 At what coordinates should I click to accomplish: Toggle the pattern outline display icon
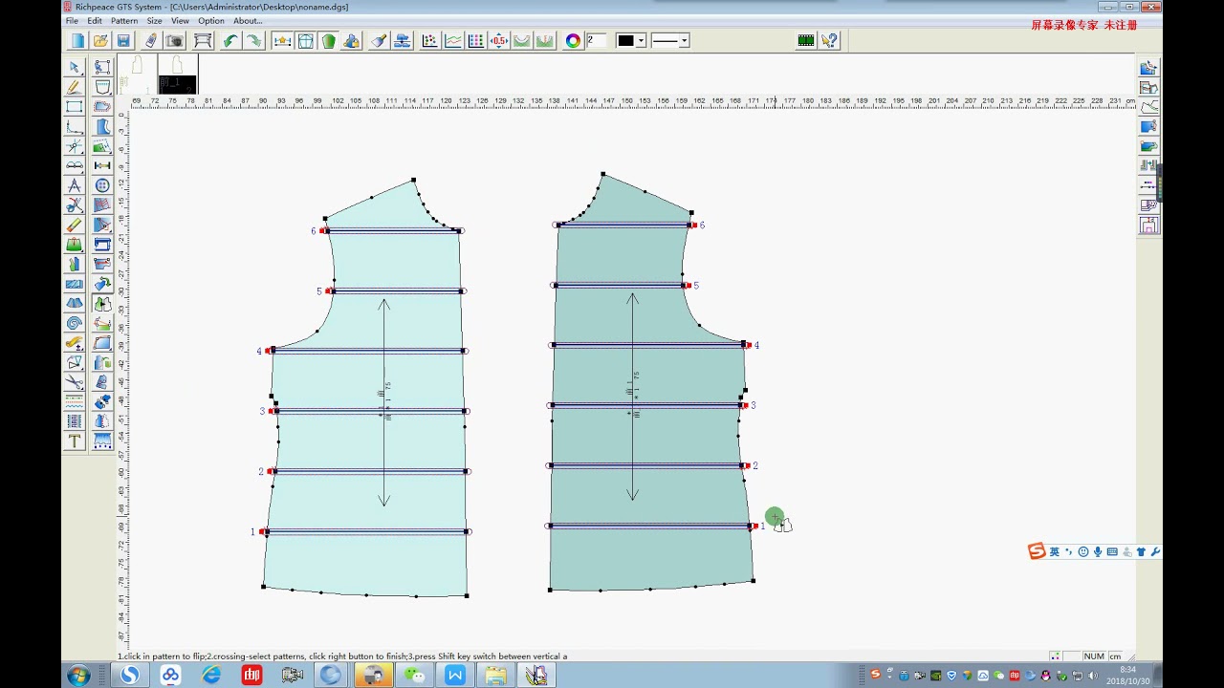[x=305, y=40]
